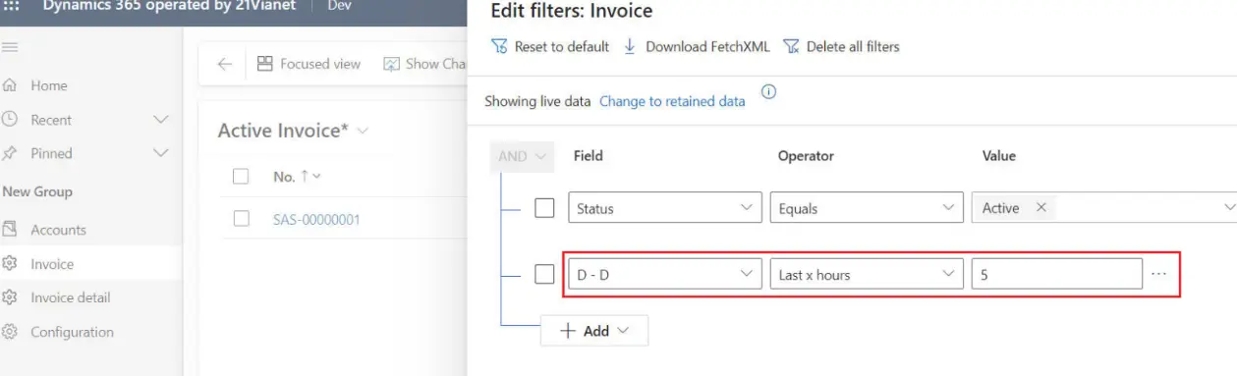Switch to Focused view
The image size is (1237, 376).
pyautogui.click(x=309, y=64)
